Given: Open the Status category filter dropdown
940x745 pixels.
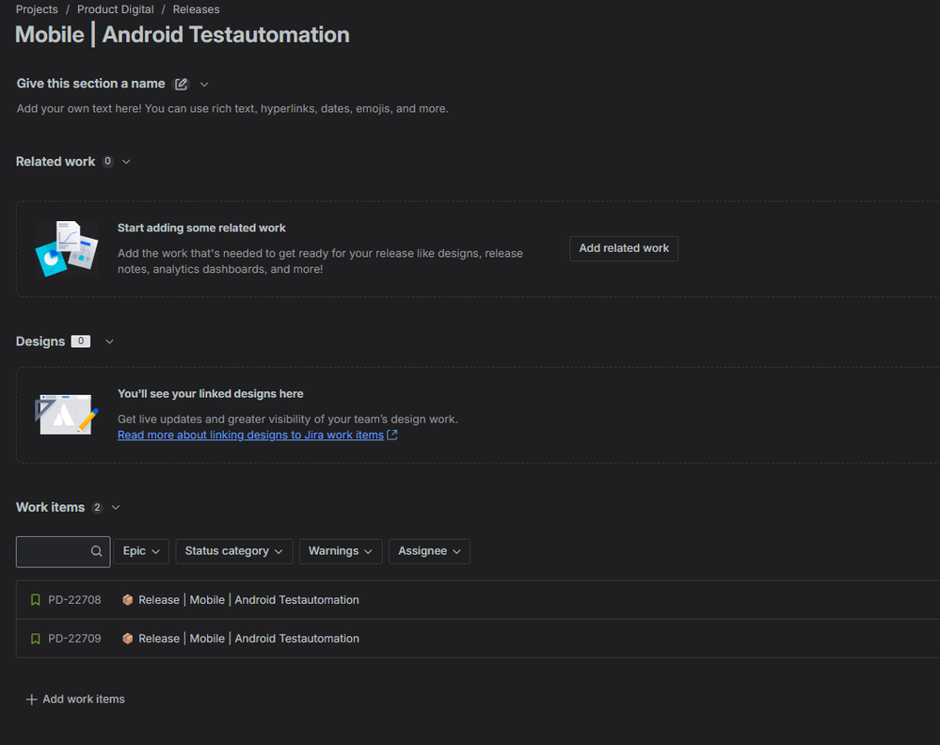Looking at the screenshot, I should tap(233, 551).
